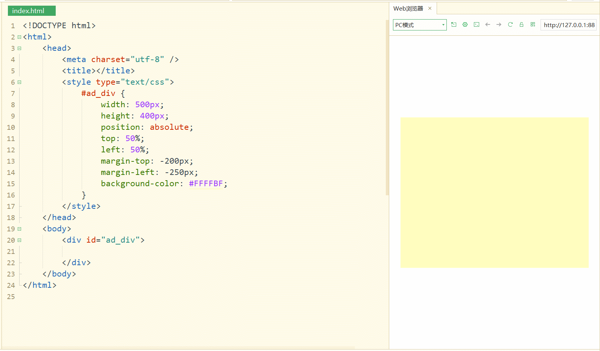600x351 pixels.
Task: Click line number 25 in gutter
Action: (x=11, y=296)
